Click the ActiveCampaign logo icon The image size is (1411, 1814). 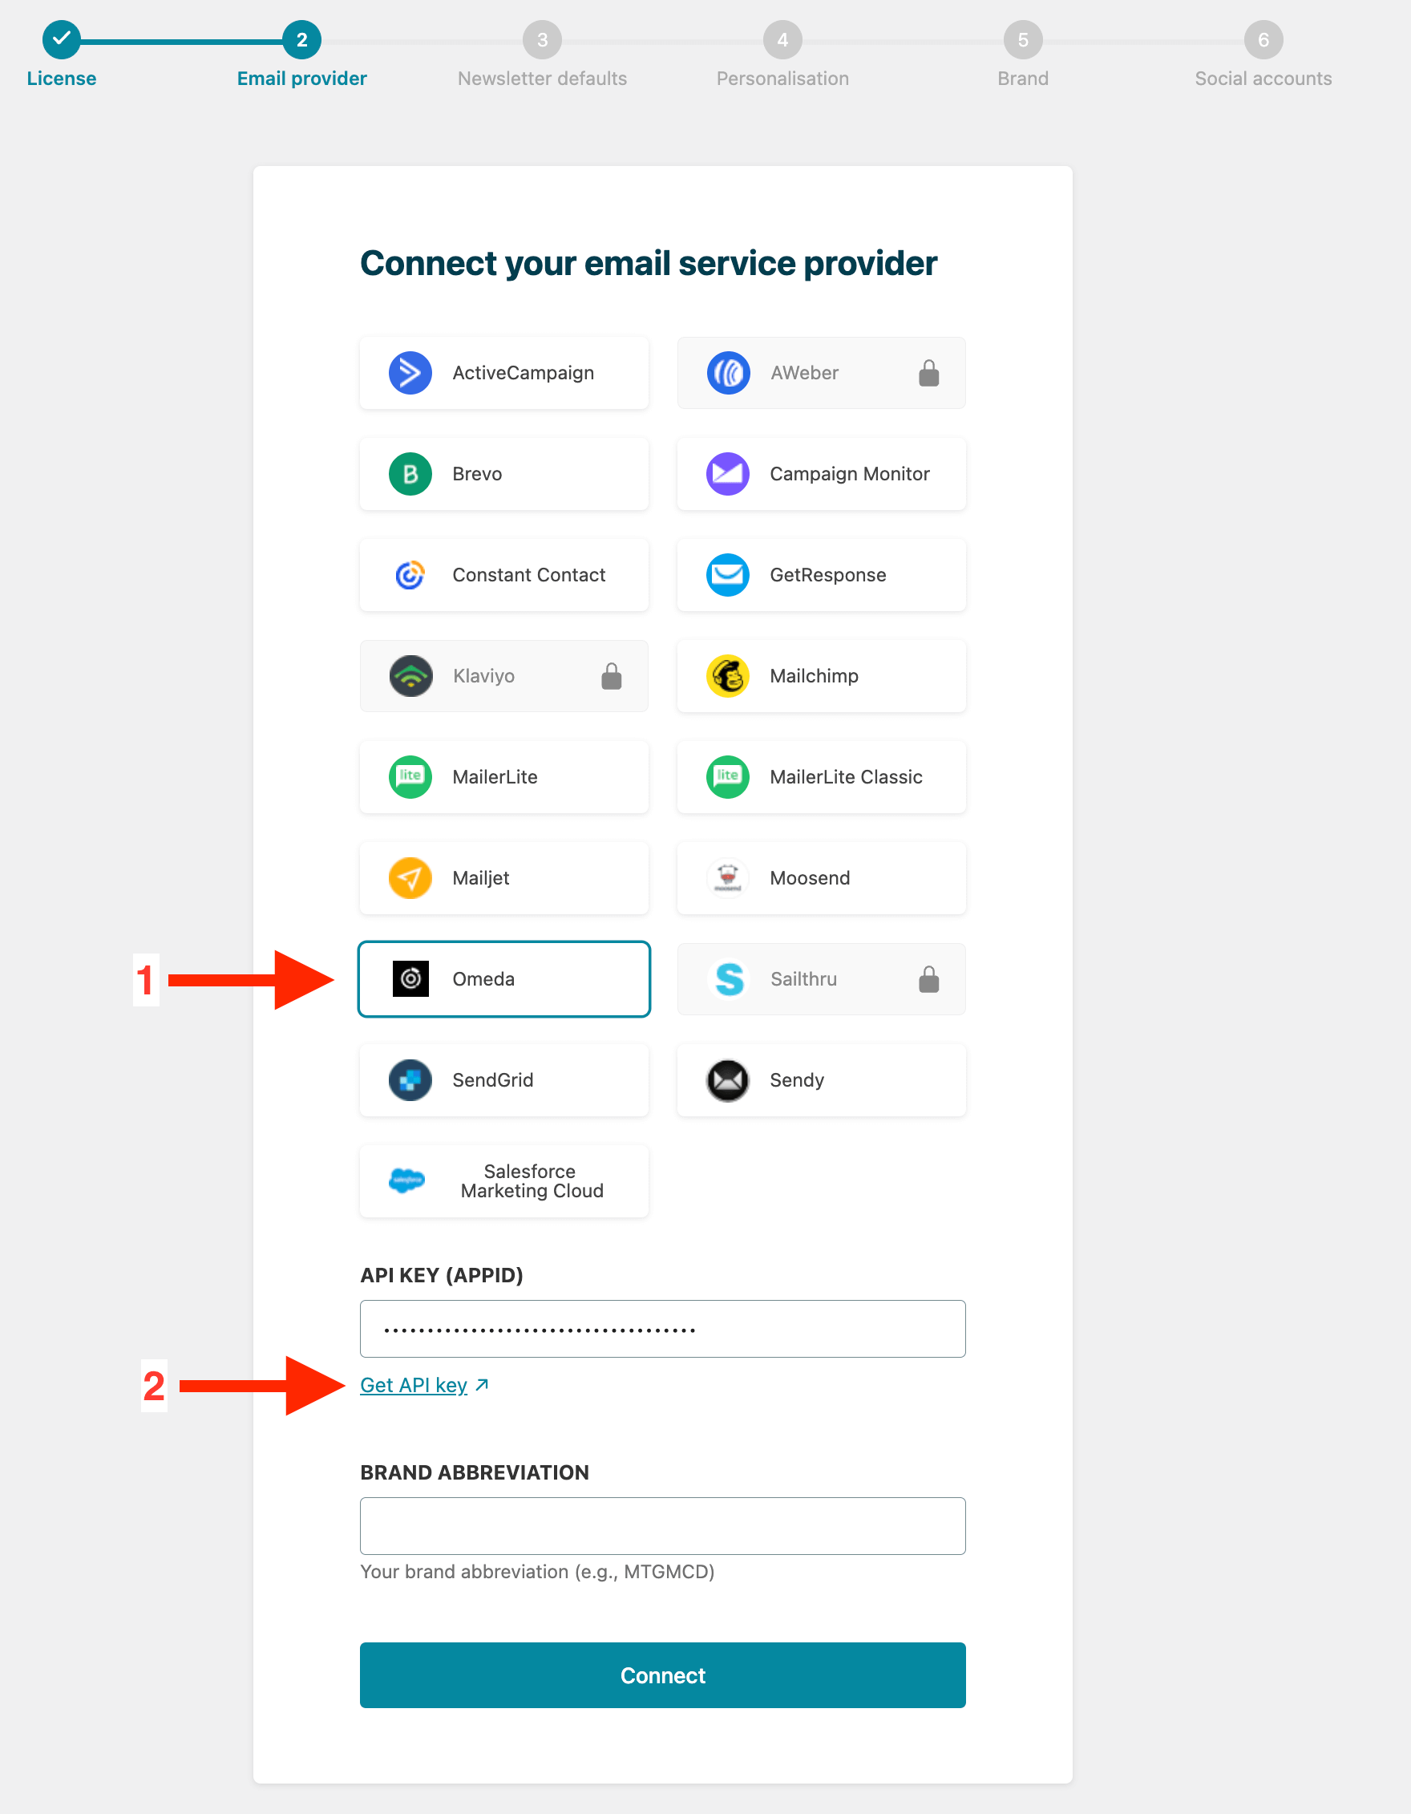(x=410, y=373)
